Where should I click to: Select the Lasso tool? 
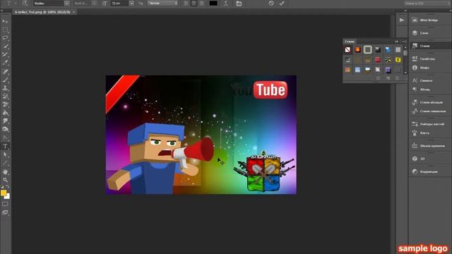[5, 38]
